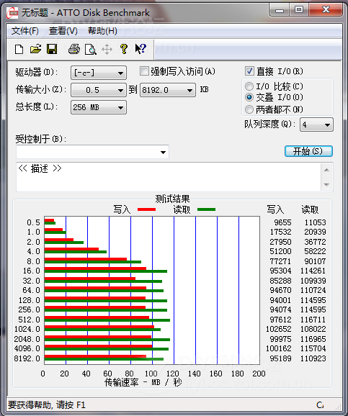
Task: Click the green 读取 legend swatch
Action: pos(206,209)
